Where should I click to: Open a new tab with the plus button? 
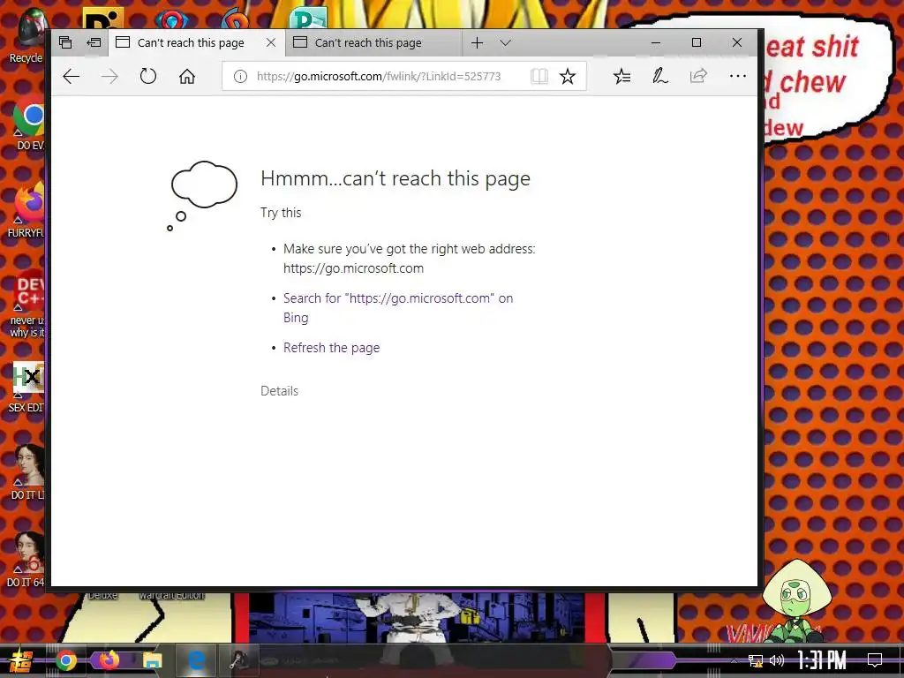pyautogui.click(x=477, y=42)
